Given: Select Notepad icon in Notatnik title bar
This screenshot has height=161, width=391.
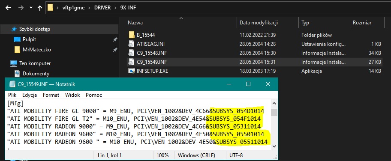Looking at the screenshot, I should [12, 84].
